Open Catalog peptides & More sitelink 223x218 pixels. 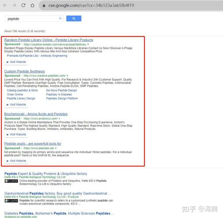tap(22, 90)
